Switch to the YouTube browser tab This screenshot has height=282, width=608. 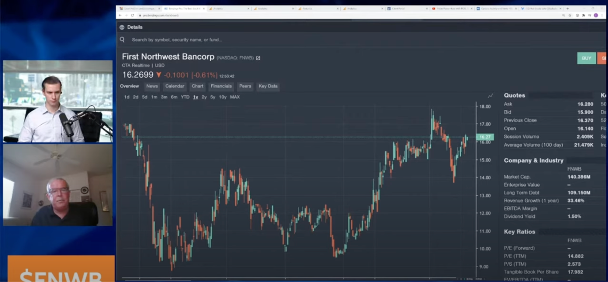tap(452, 9)
